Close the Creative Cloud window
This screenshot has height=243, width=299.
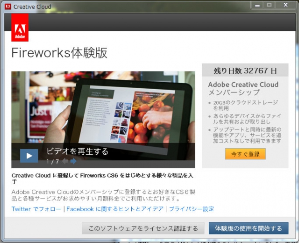(x=285, y=5)
